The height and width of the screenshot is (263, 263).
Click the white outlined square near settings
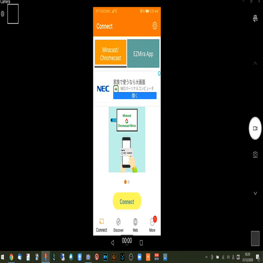tap(13, 14)
